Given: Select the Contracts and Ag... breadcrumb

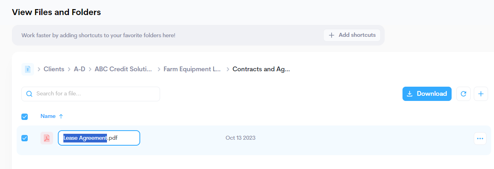Looking at the screenshot, I should coord(261,69).
